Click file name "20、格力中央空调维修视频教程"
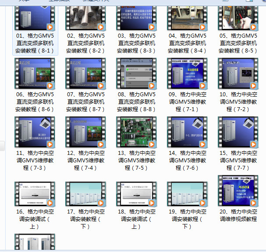 coord(238,215)
